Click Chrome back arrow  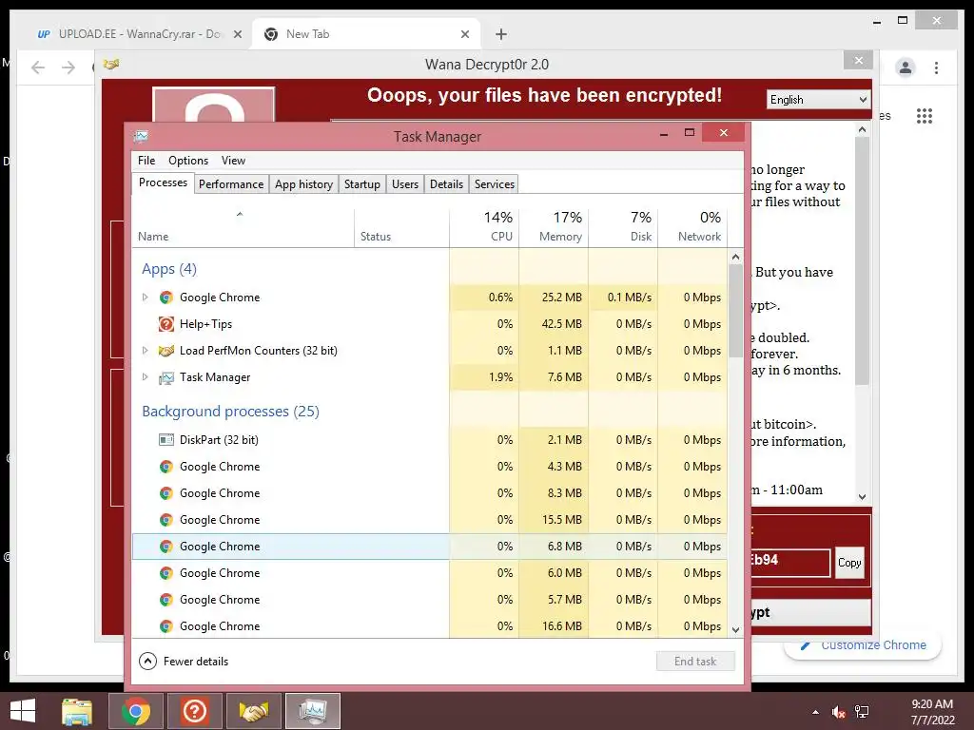click(x=38, y=67)
